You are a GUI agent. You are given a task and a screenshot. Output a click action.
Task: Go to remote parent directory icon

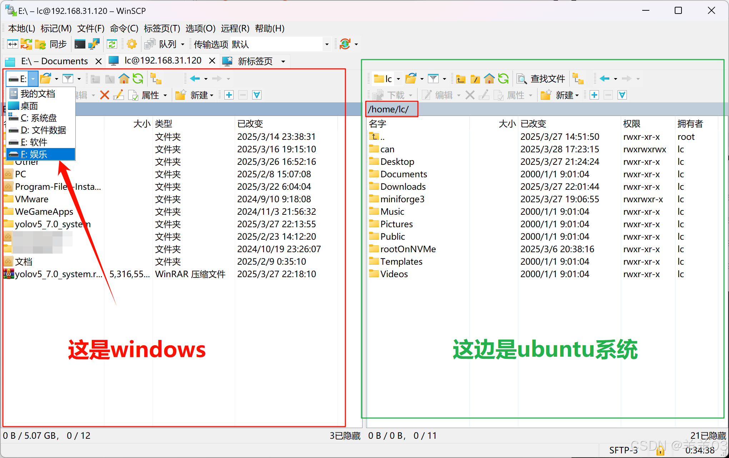point(461,78)
